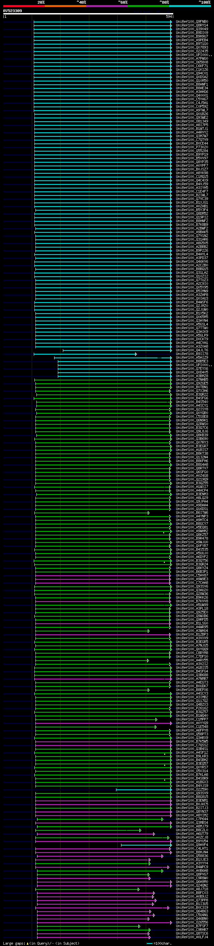The image size is (214, 946).
Task: Select label UniRef100_A0LFJ4
Action: [192, 937]
